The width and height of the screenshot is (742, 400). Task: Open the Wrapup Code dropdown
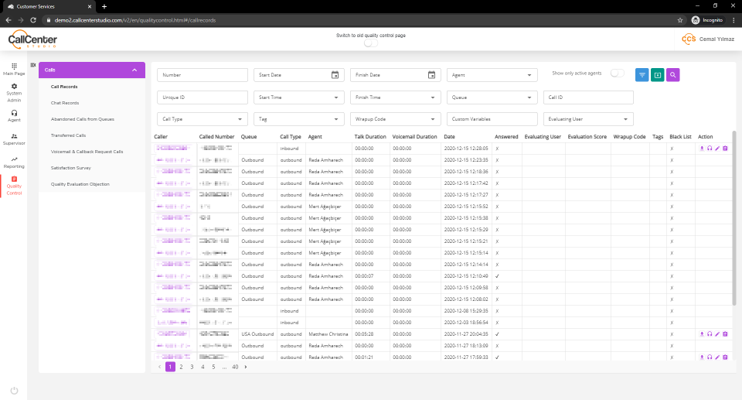[395, 119]
